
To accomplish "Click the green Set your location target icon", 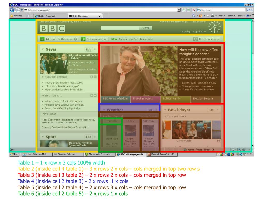I will [83, 39].
